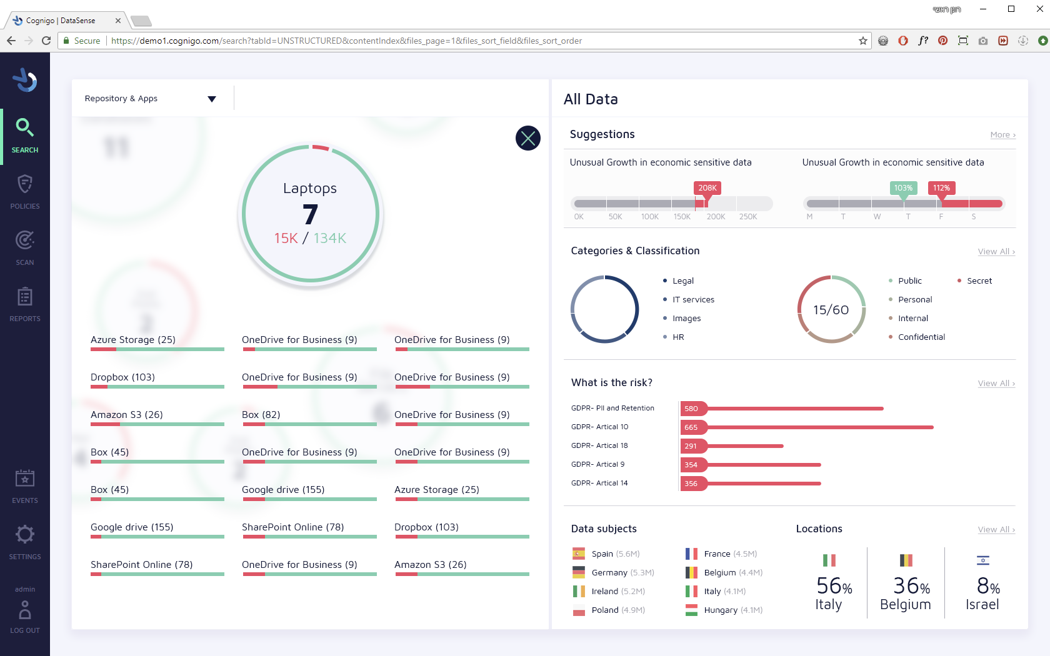1050x656 pixels.
Task: Open the Events calendar icon
Action: click(x=25, y=479)
